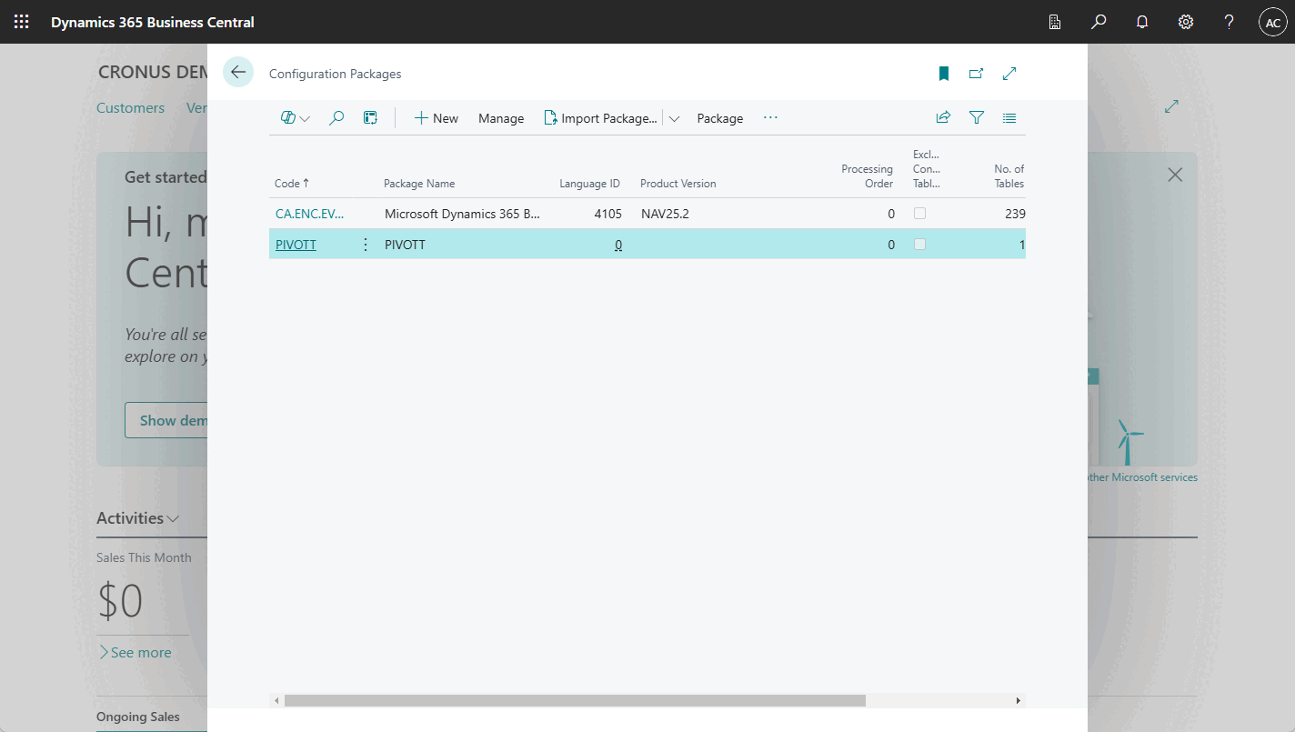Viewport: 1295px width, 732px height.
Task: Click the Package Name column header
Action: (419, 183)
